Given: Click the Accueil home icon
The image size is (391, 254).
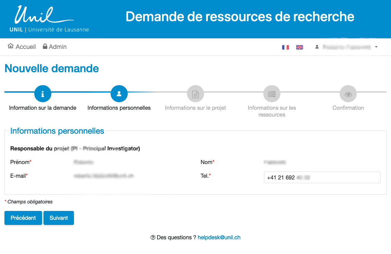Looking at the screenshot, I should 11,46.
